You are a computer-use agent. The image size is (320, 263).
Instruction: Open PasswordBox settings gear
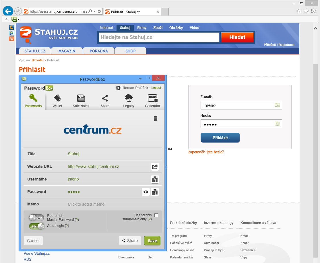(x=118, y=88)
